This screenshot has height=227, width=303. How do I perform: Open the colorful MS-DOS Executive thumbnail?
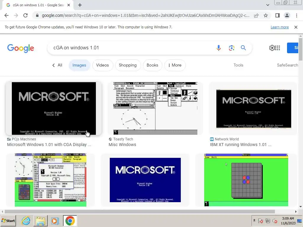51,180
